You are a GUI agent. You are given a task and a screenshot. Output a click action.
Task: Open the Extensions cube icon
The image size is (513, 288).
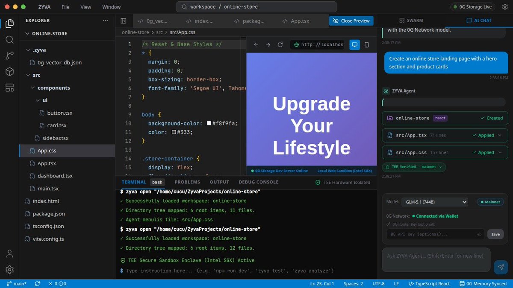(x=9, y=71)
